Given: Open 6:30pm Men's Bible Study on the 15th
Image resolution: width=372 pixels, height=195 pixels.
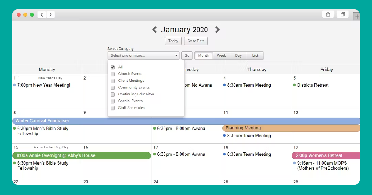Looking at the screenshot, I should (x=41, y=166).
